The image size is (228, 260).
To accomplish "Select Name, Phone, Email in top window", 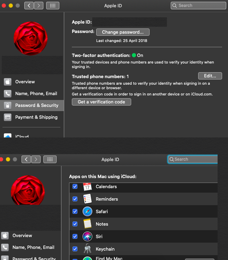I will click(x=32, y=93).
